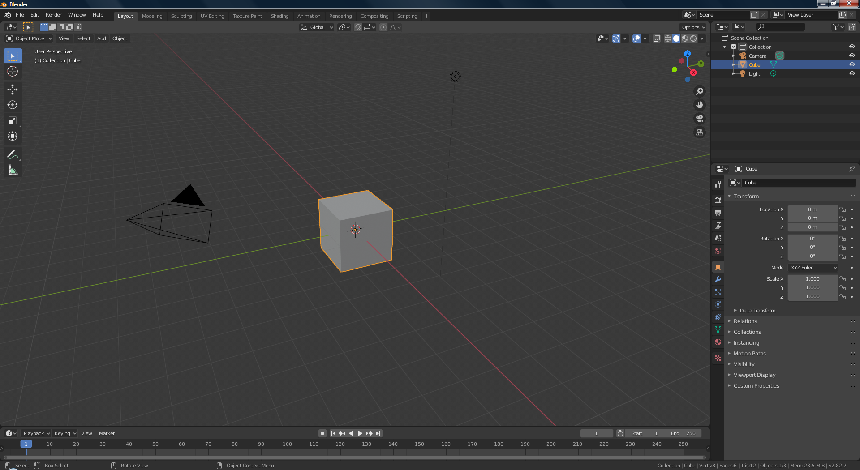The width and height of the screenshot is (860, 470).
Task: Open the Modifier properties wrench tab
Action: (x=718, y=279)
